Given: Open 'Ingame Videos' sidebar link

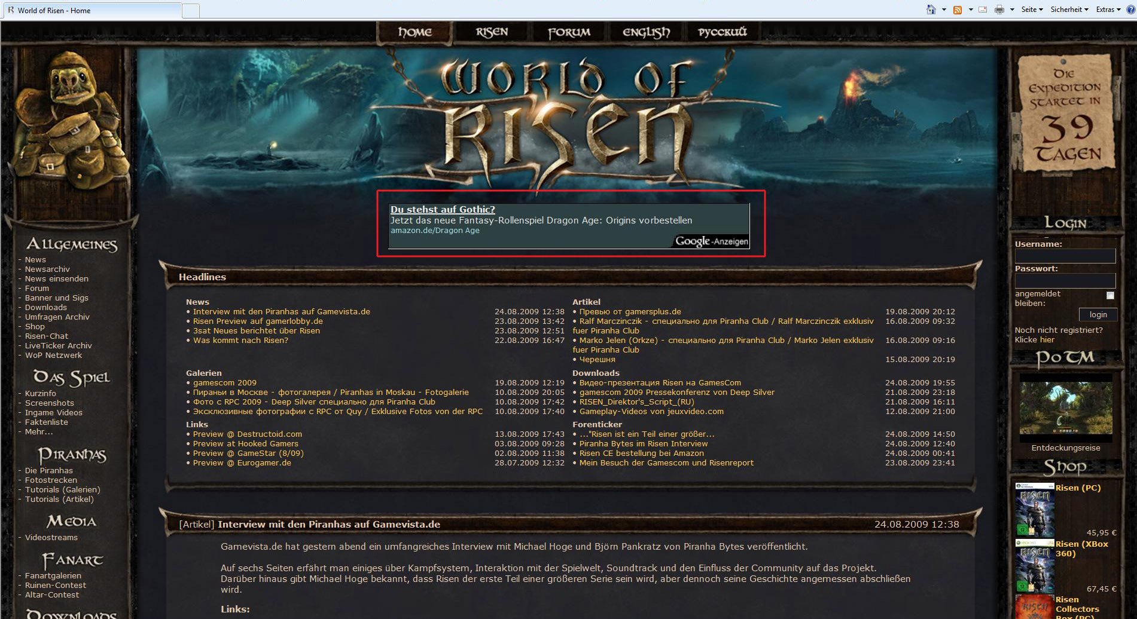Looking at the screenshot, I should coord(54,413).
